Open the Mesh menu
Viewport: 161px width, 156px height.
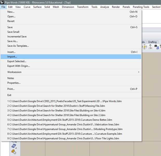coord(56,7)
